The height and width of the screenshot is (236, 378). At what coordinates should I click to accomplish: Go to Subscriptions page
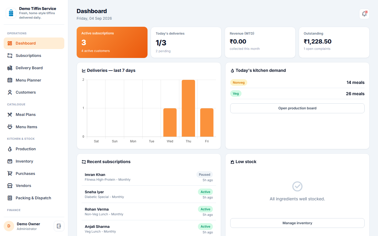pyautogui.click(x=34, y=56)
